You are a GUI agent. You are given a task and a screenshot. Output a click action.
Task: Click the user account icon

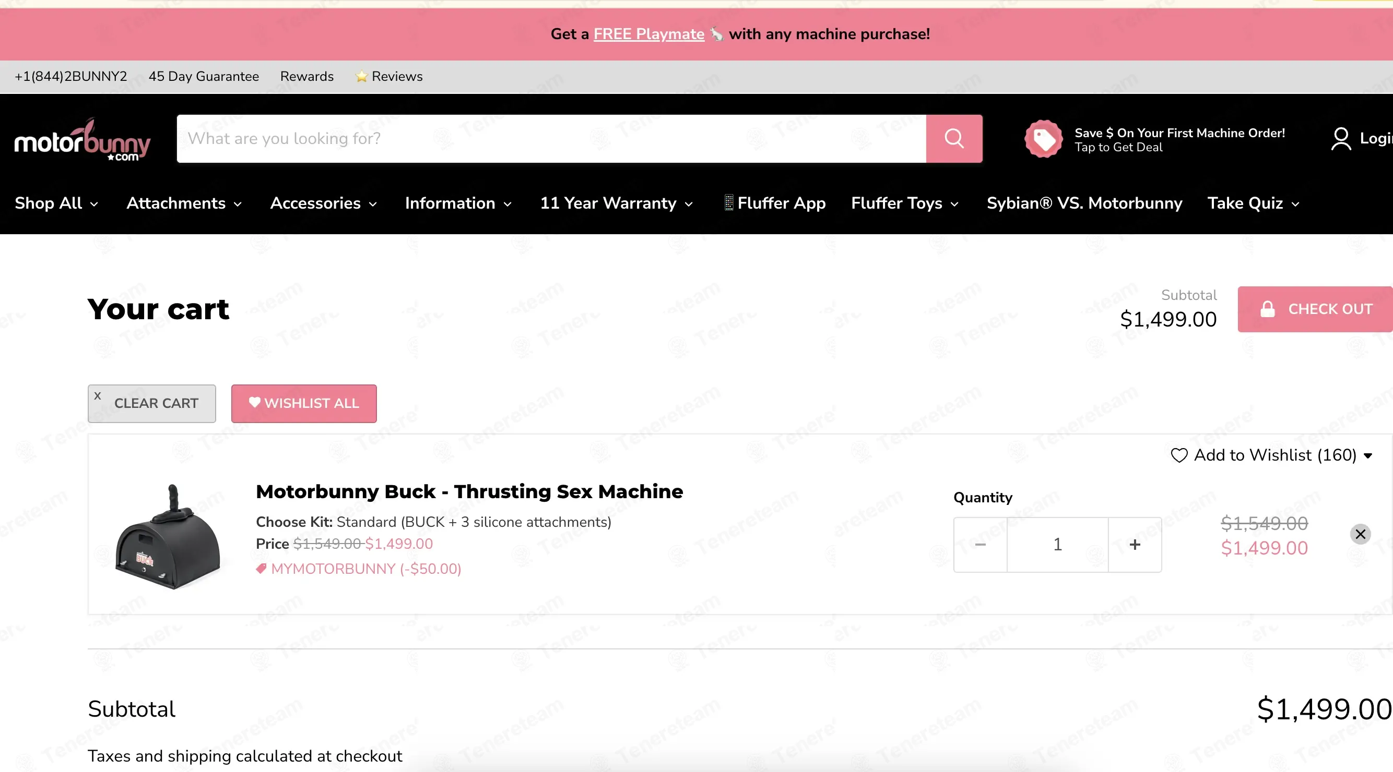point(1341,139)
